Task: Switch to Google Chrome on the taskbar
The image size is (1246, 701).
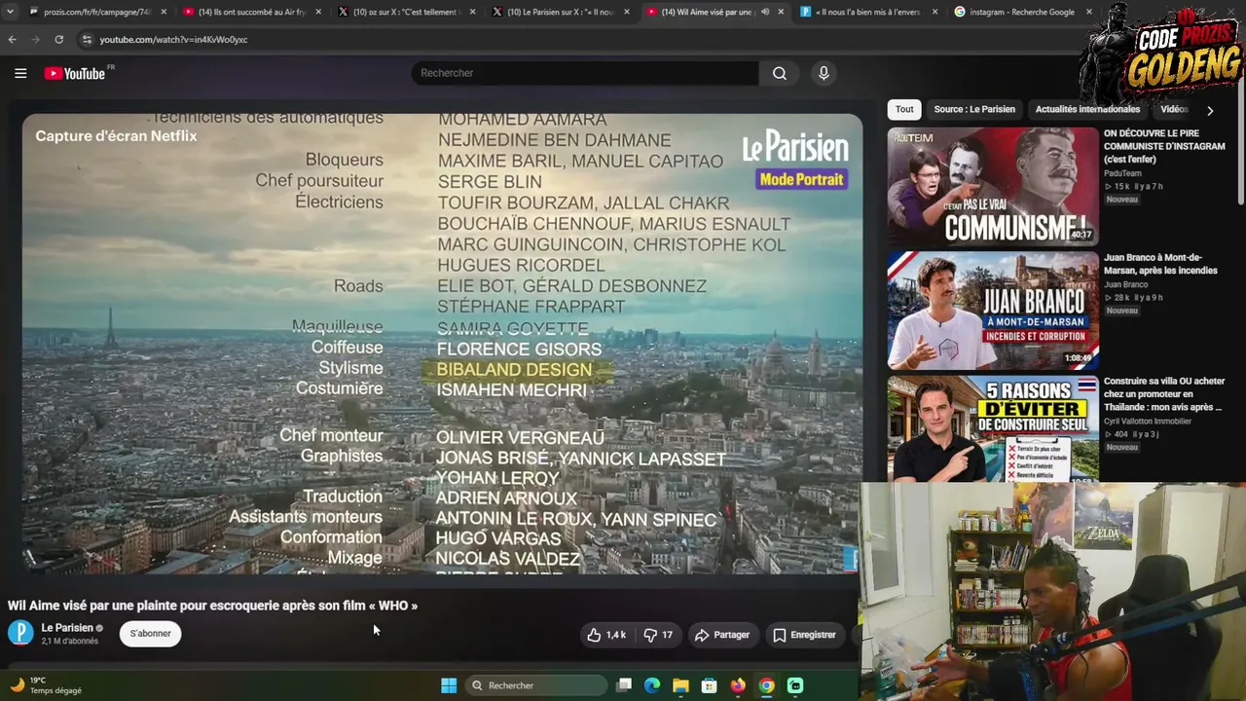Action: 766,685
